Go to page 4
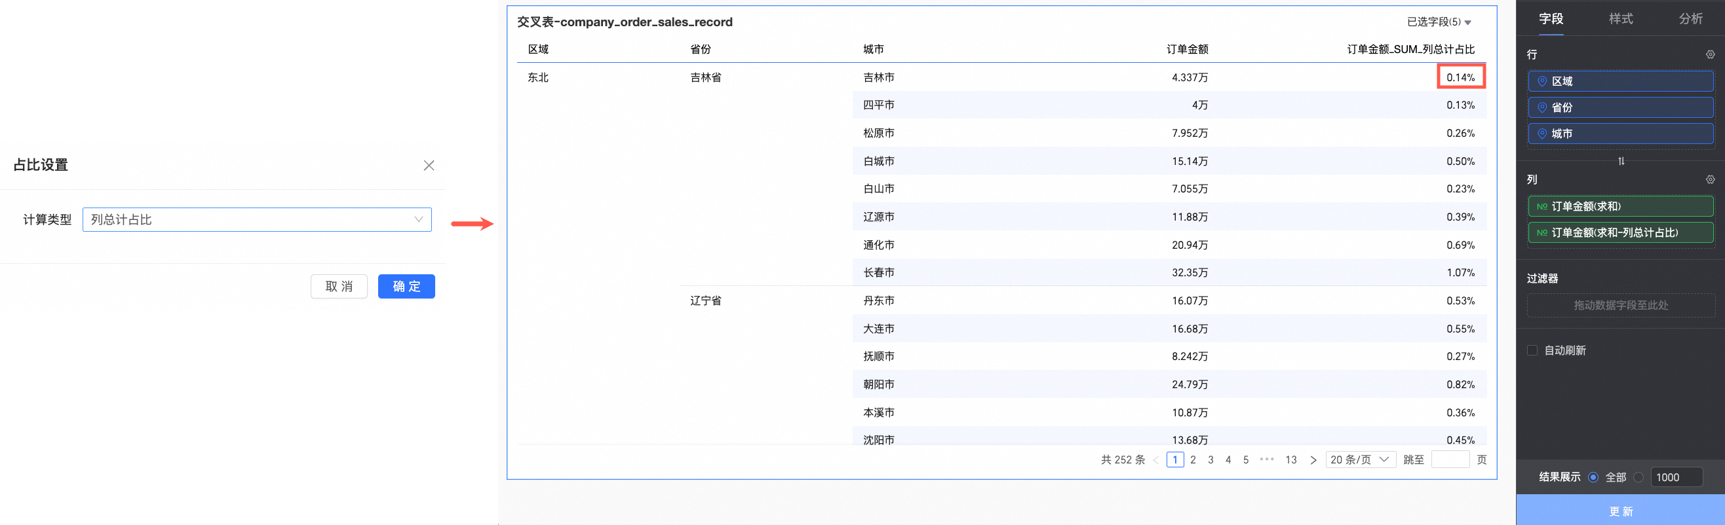This screenshot has width=1725, height=525. [1228, 460]
